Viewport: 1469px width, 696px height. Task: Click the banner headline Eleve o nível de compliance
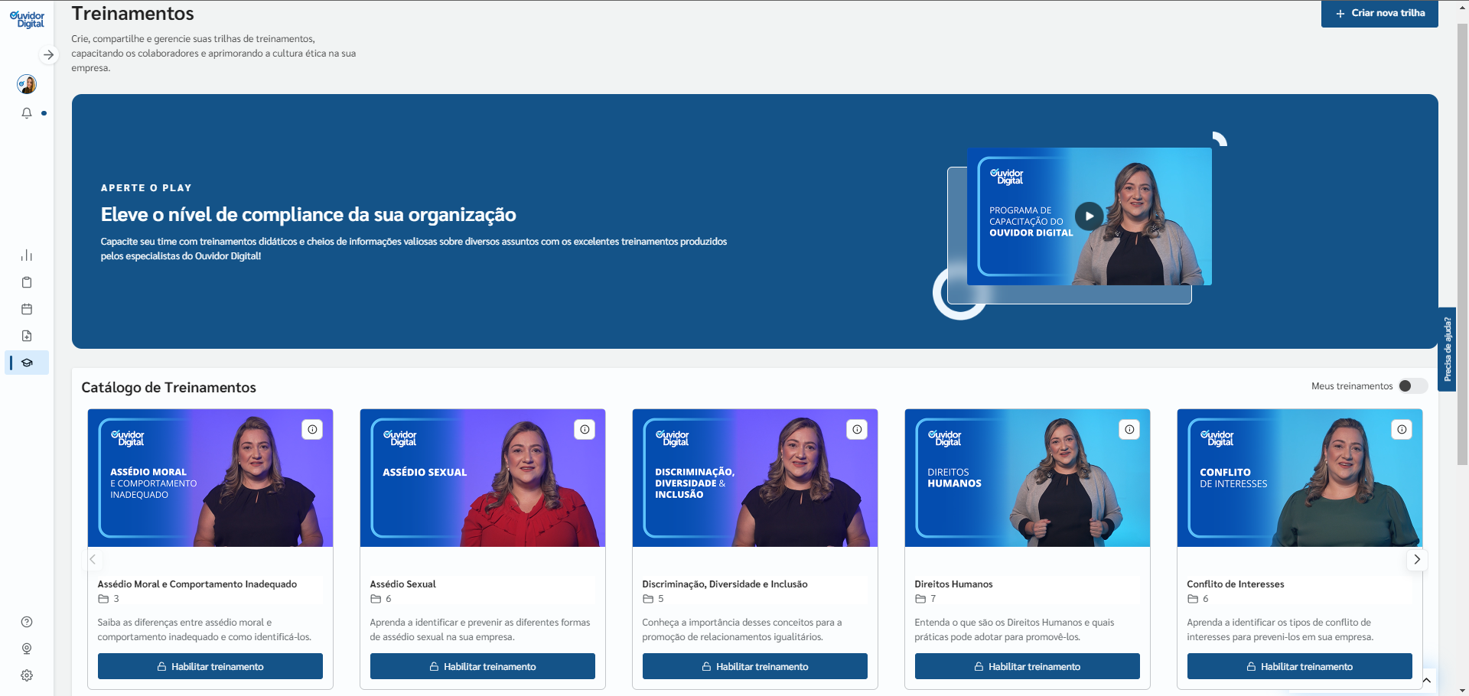point(308,215)
